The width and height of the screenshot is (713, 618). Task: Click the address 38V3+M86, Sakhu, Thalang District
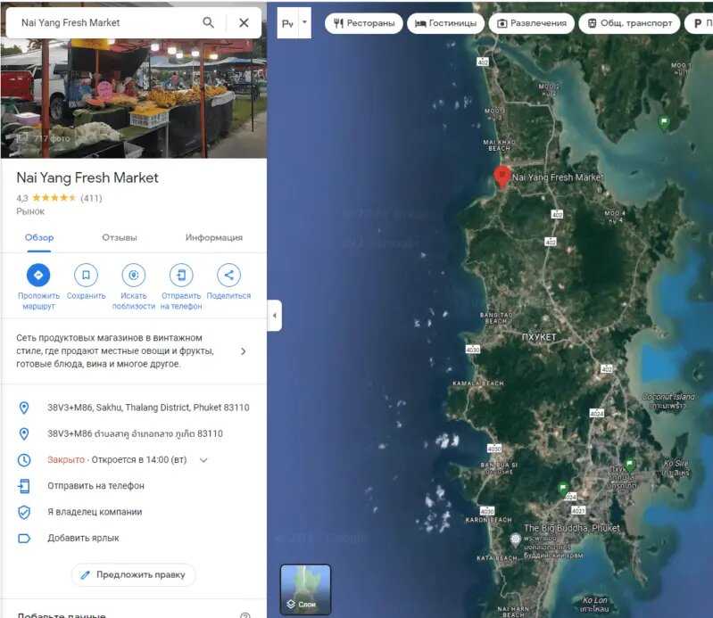148,408
